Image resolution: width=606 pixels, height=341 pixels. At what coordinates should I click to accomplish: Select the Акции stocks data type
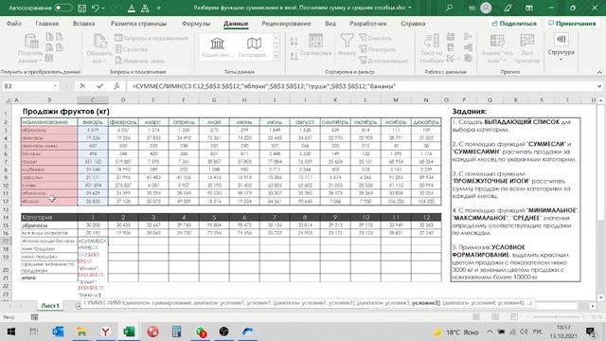(x=217, y=47)
